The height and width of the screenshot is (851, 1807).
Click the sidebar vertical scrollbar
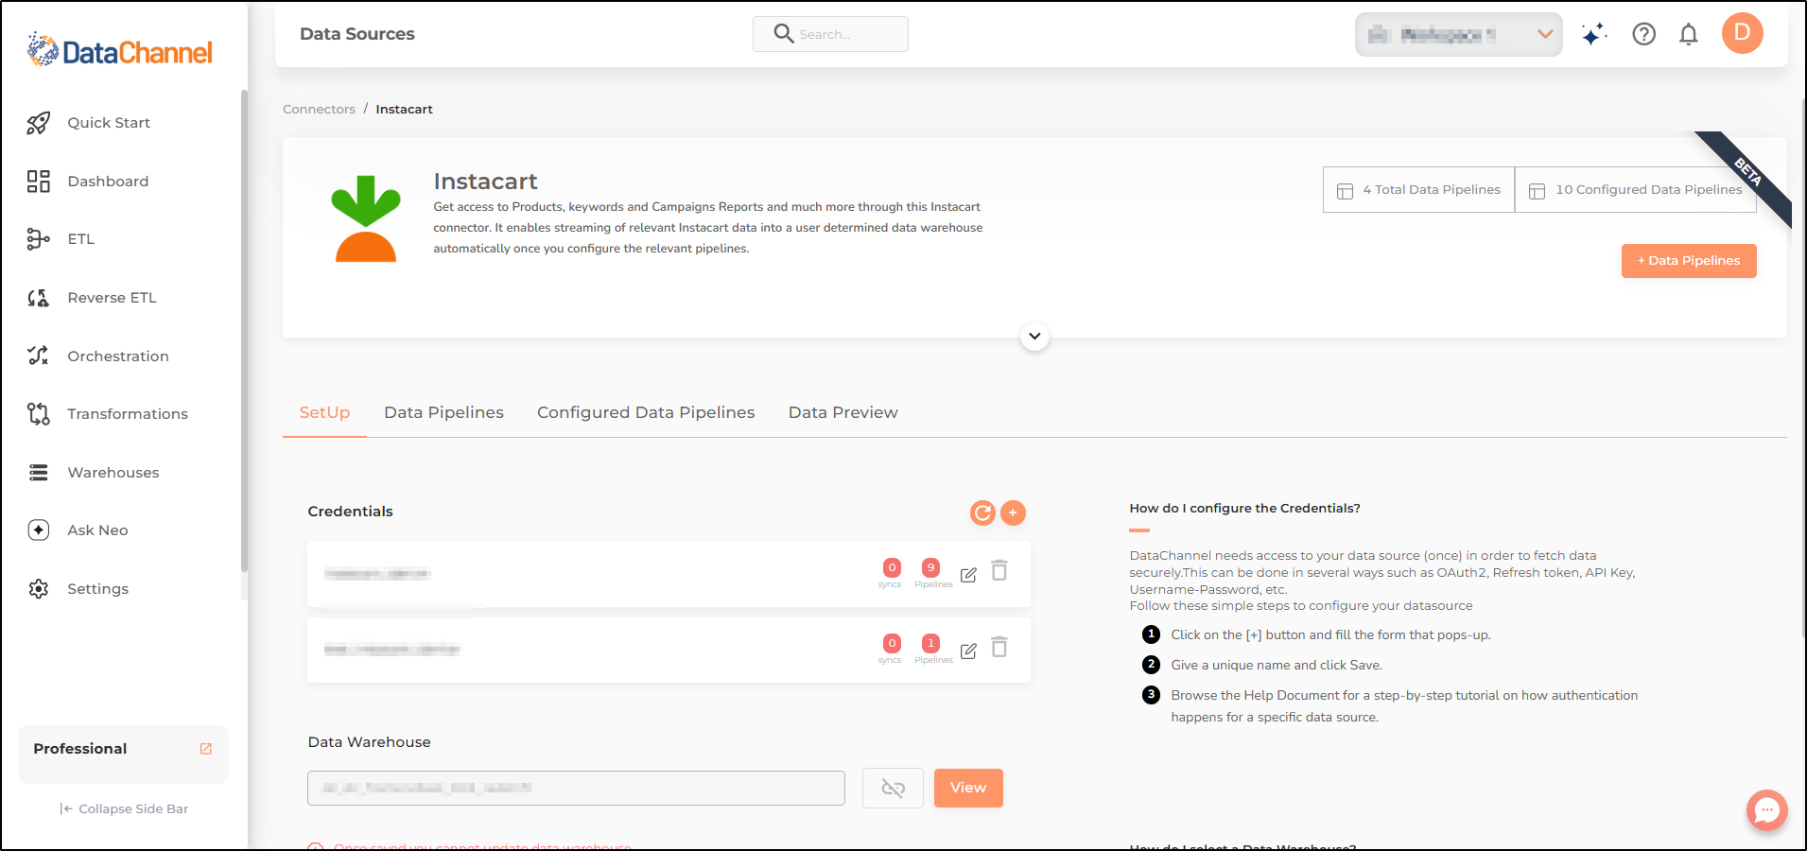coord(244,331)
